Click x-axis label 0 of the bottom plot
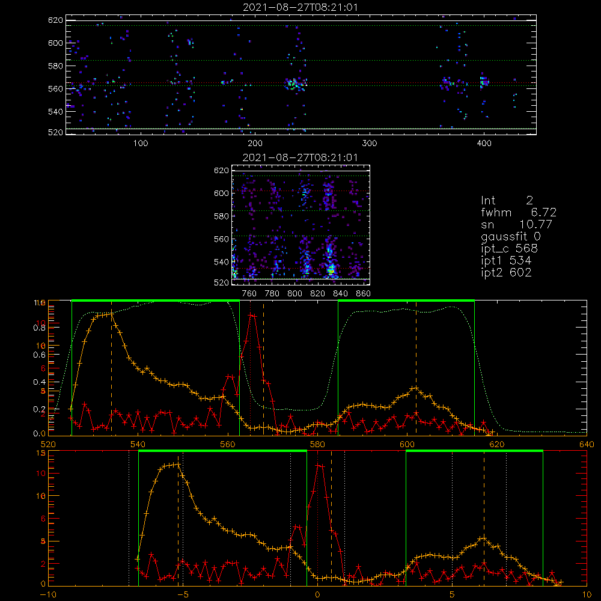 click(x=317, y=595)
